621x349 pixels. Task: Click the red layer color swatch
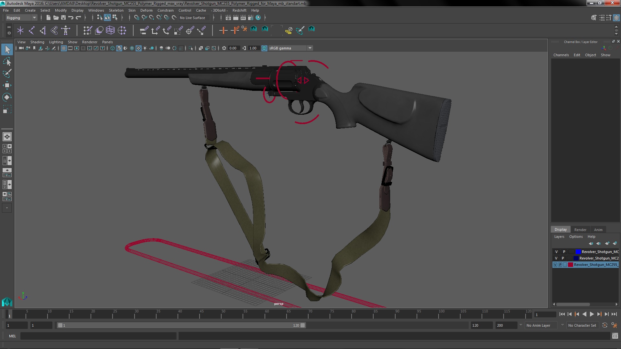[571, 265]
